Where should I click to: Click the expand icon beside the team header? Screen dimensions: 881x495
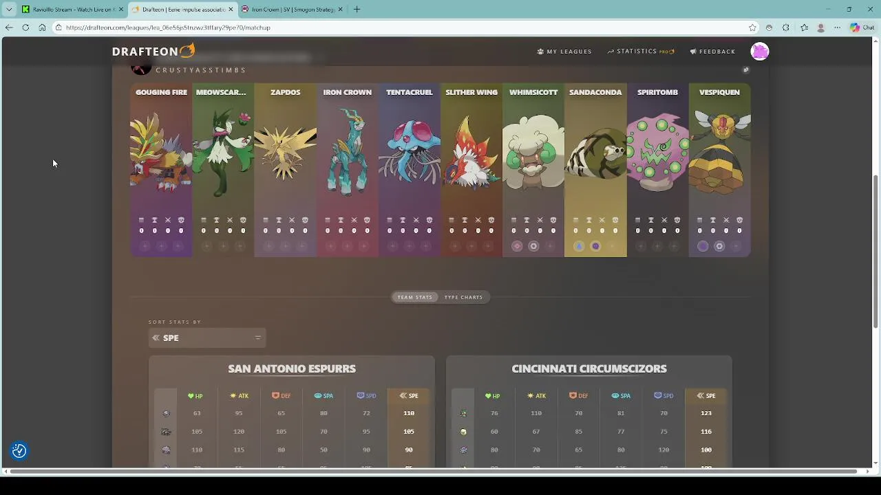click(x=745, y=69)
